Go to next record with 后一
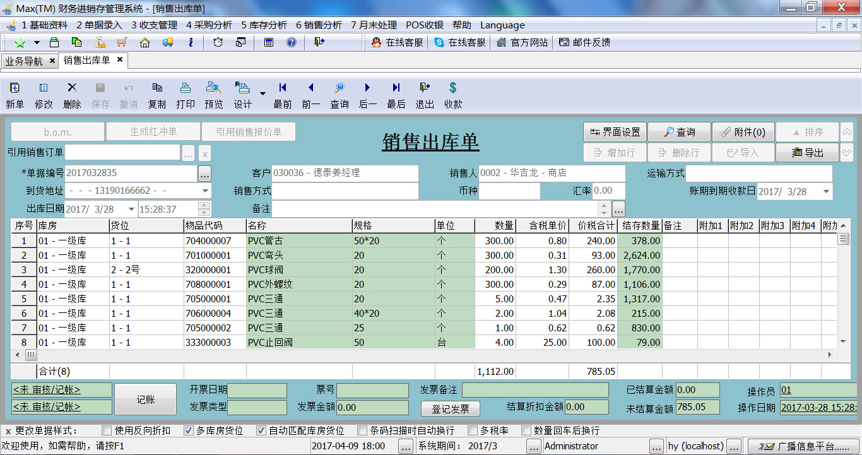 click(367, 88)
